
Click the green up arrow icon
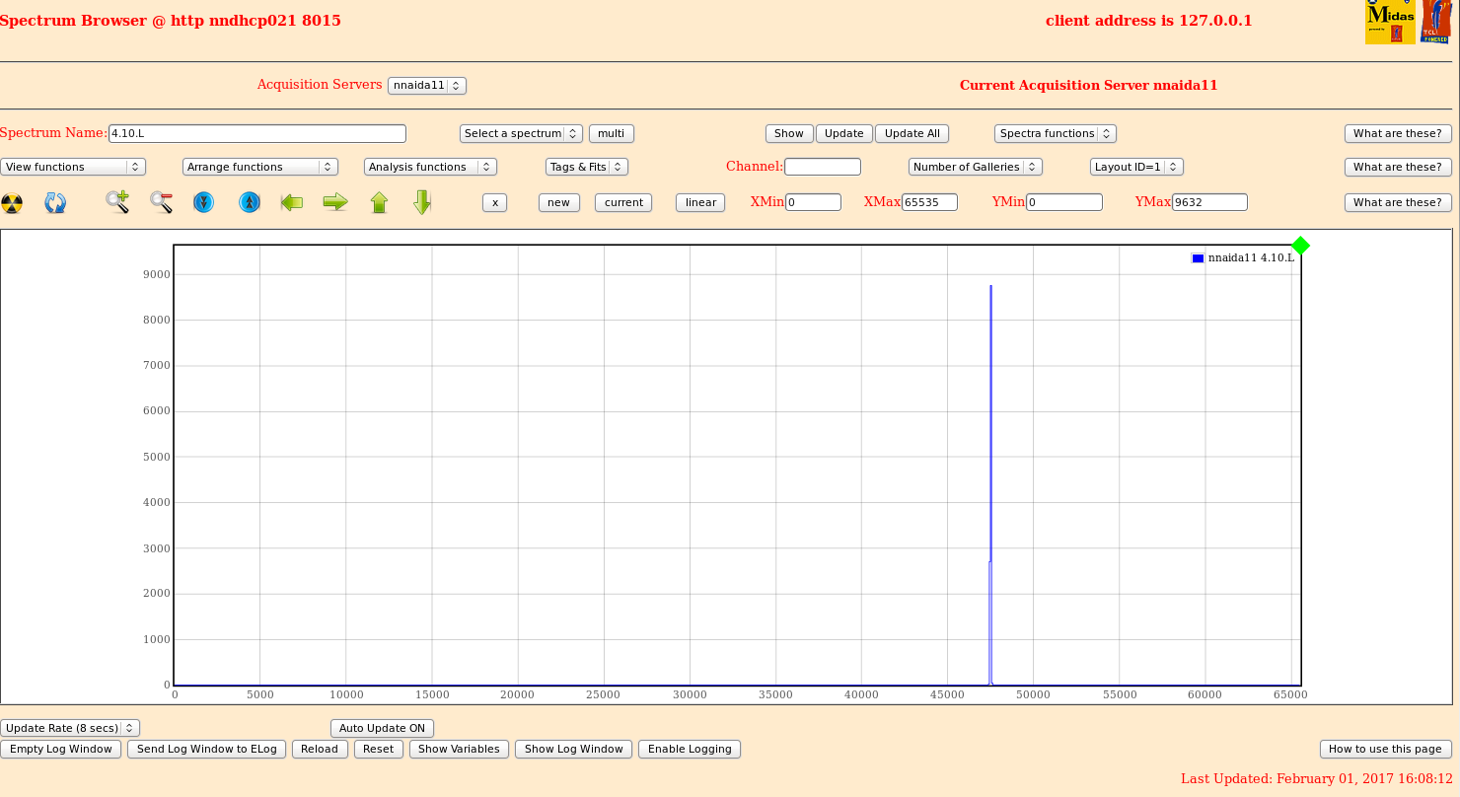point(379,202)
